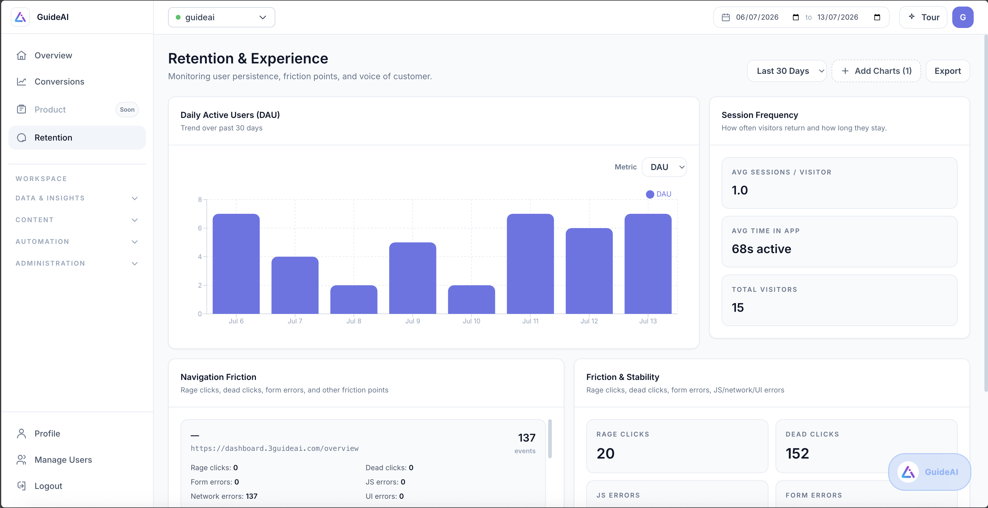Image resolution: width=988 pixels, height=508 pixels.
Task: Click the Jul 8 axis label
Action: coord(354,321)
